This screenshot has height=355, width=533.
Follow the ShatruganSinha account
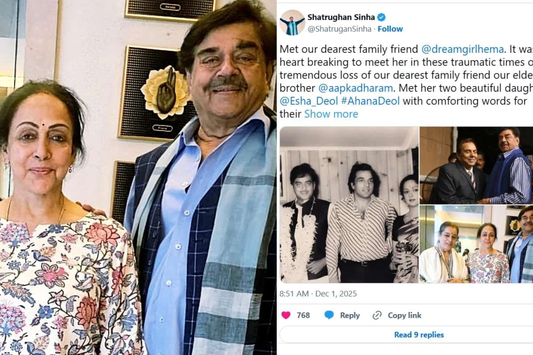(x=390, y=29)
